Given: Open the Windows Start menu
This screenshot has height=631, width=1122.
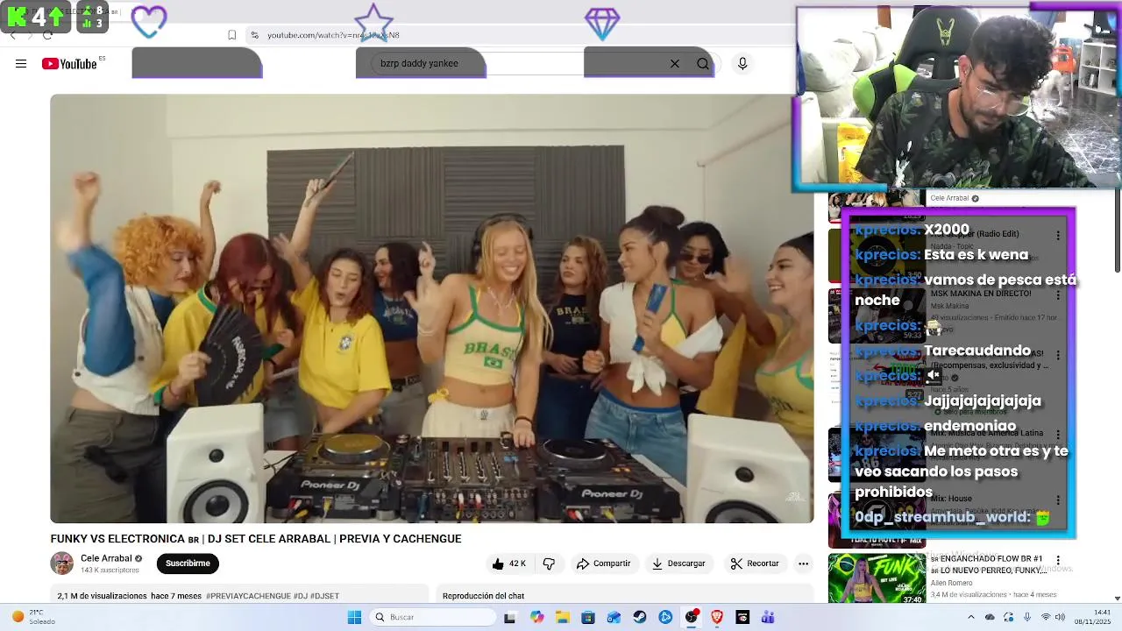Looking at the screenshot, I should point(354,617).
